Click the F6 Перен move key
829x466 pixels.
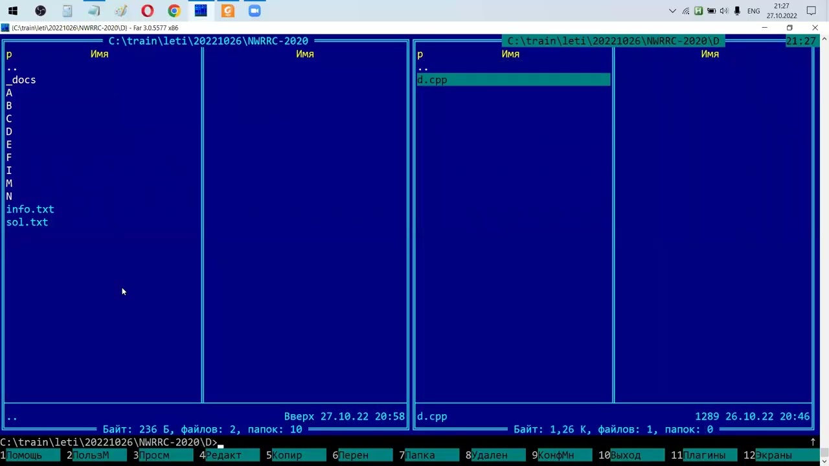[362, 456]
